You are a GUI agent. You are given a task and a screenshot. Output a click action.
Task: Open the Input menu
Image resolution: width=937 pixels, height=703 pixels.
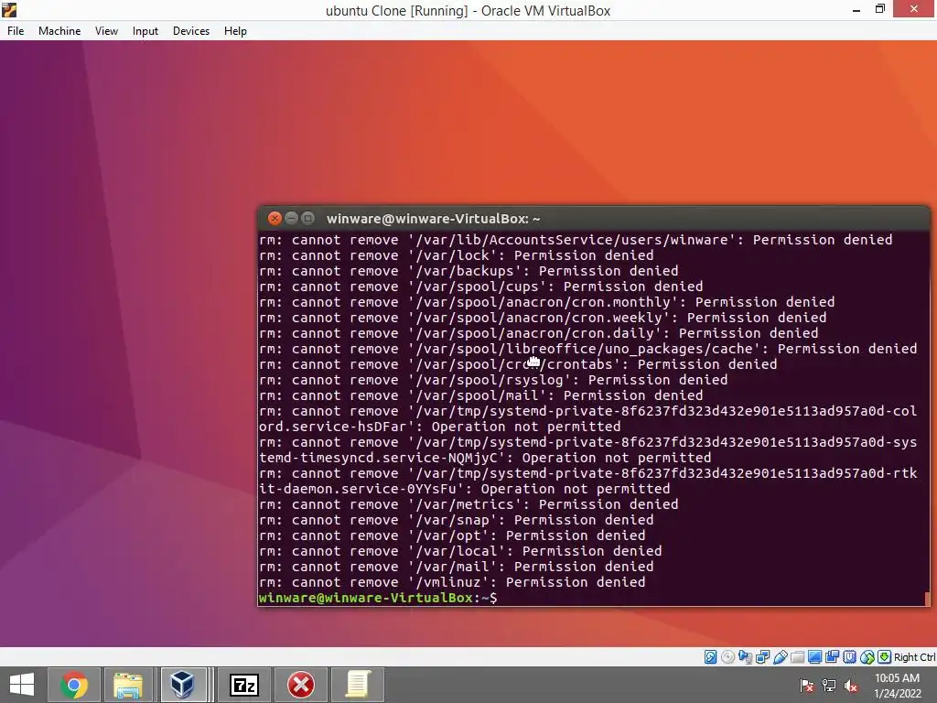[145, 31]
